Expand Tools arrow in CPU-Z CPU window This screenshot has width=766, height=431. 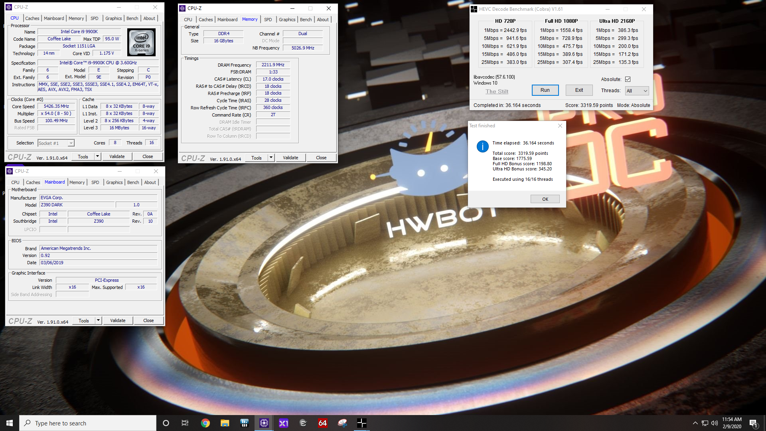tap(97, 156)
